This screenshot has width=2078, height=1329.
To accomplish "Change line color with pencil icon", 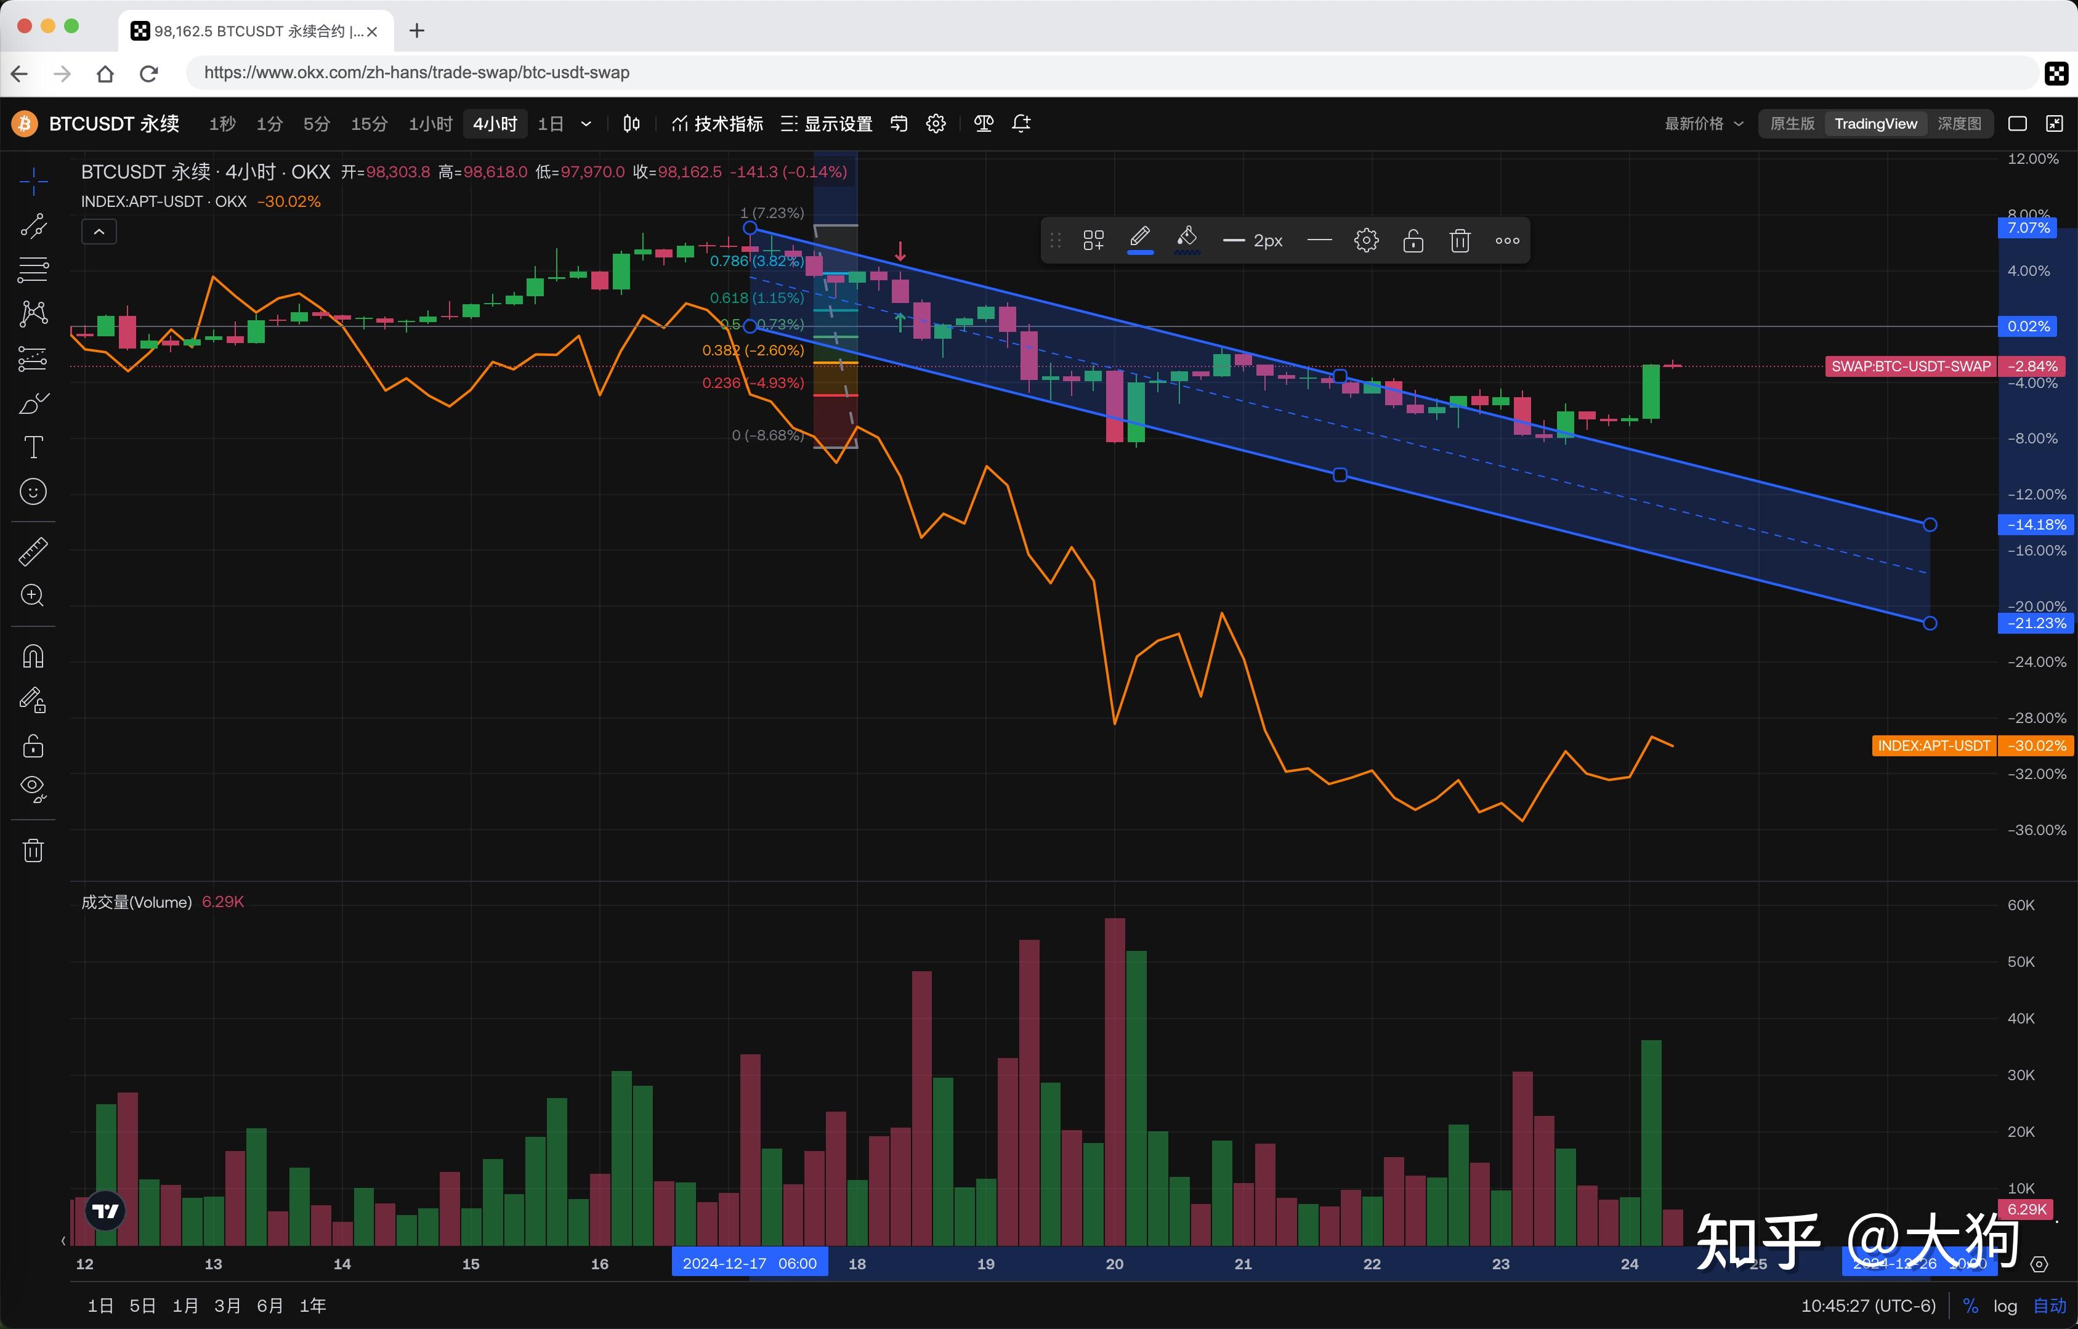I will pos(1140,241).
